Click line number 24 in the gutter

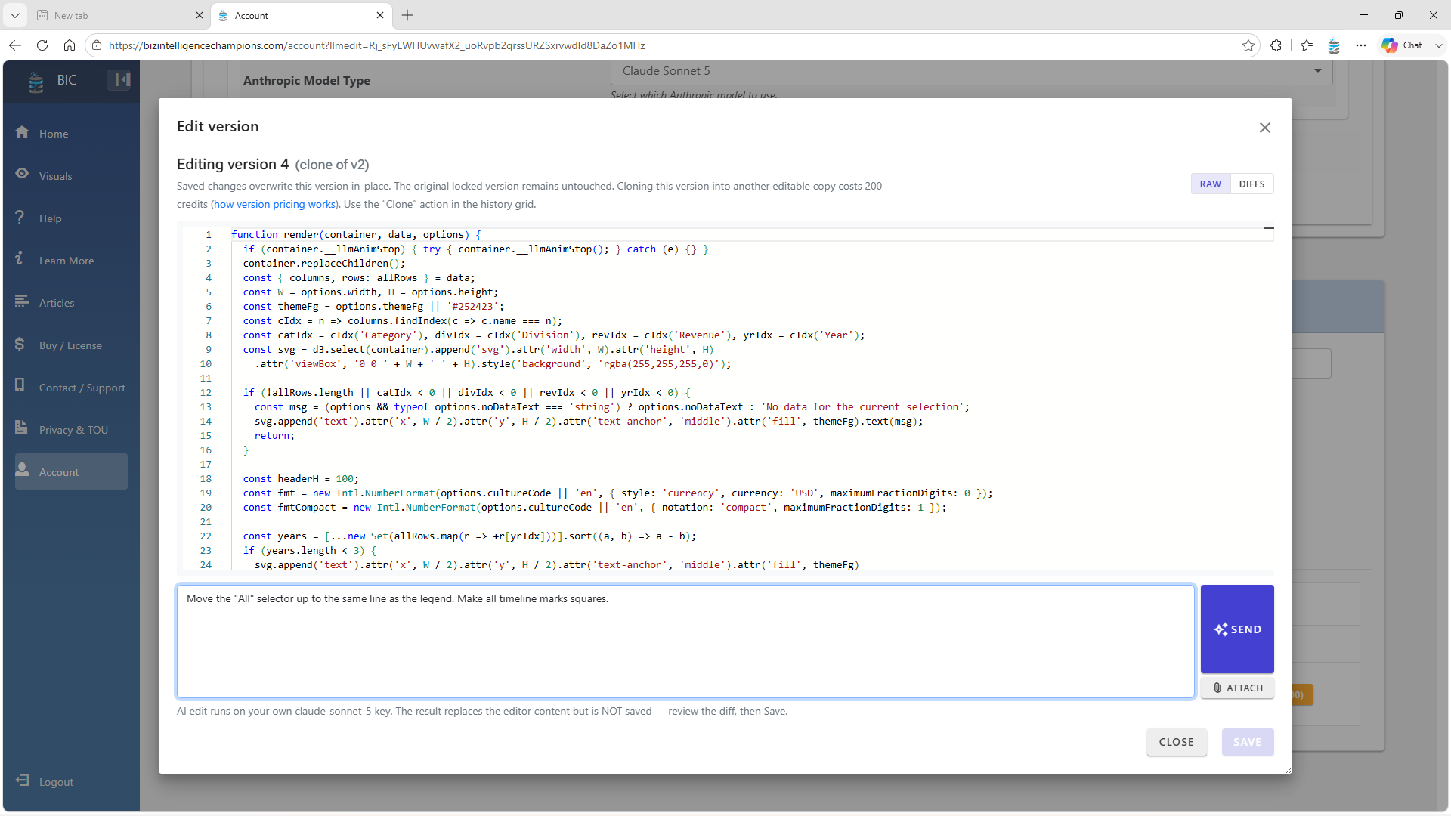click(x=206, y=565)
